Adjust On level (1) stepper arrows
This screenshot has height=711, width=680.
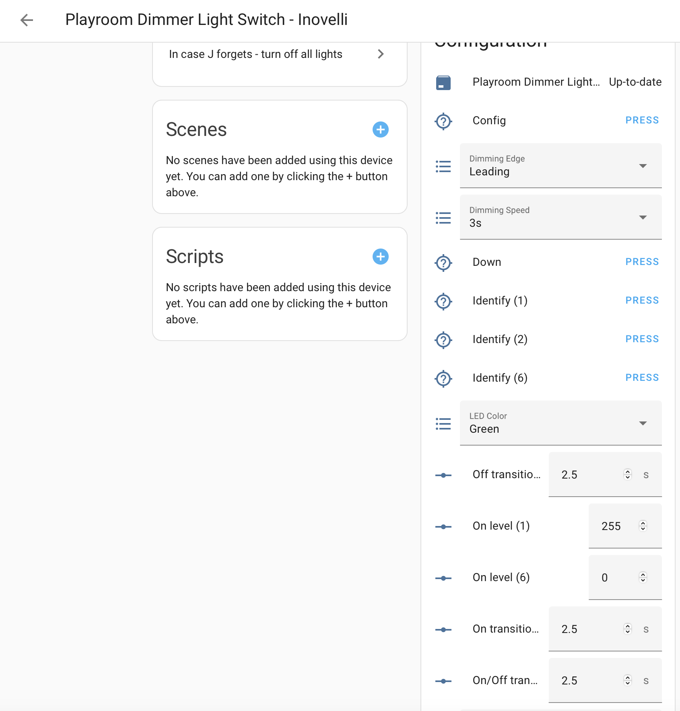pyautogui.click(x=643, y=526)
